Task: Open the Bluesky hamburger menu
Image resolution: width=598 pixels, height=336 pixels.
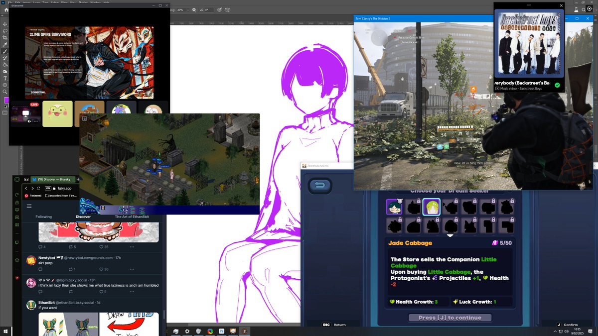Action: [29, 206]
